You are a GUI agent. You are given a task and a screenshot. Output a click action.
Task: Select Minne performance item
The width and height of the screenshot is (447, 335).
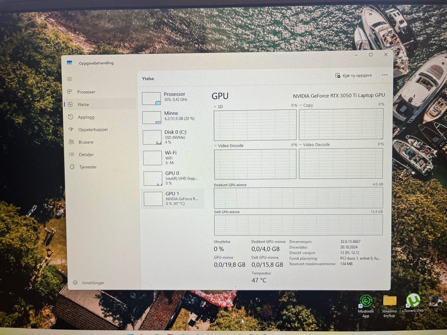[172, 117]
